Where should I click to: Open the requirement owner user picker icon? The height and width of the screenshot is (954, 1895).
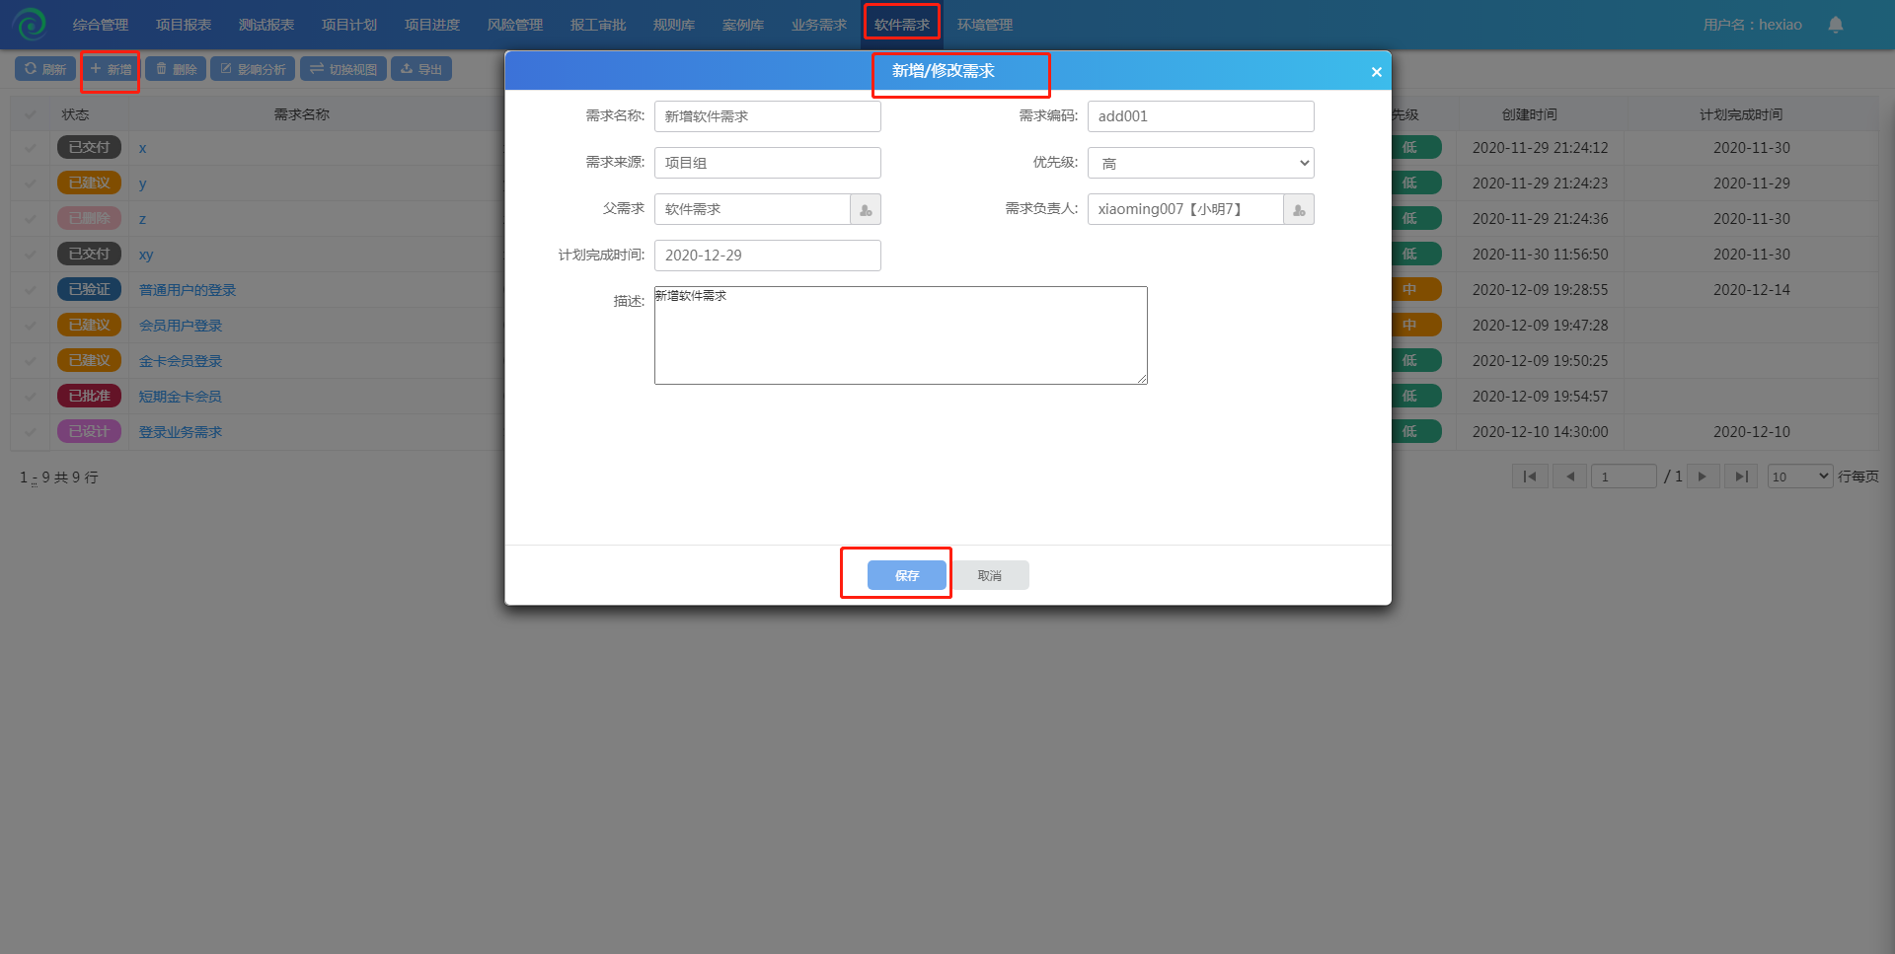(x=1299, y=209)
